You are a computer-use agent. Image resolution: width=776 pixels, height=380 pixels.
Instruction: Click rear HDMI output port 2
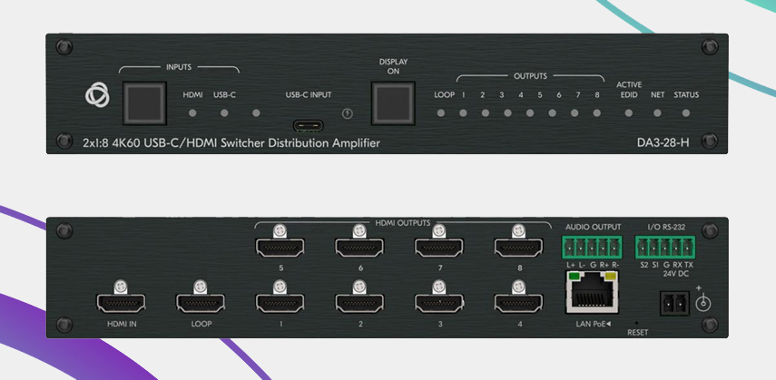(359, 303)
